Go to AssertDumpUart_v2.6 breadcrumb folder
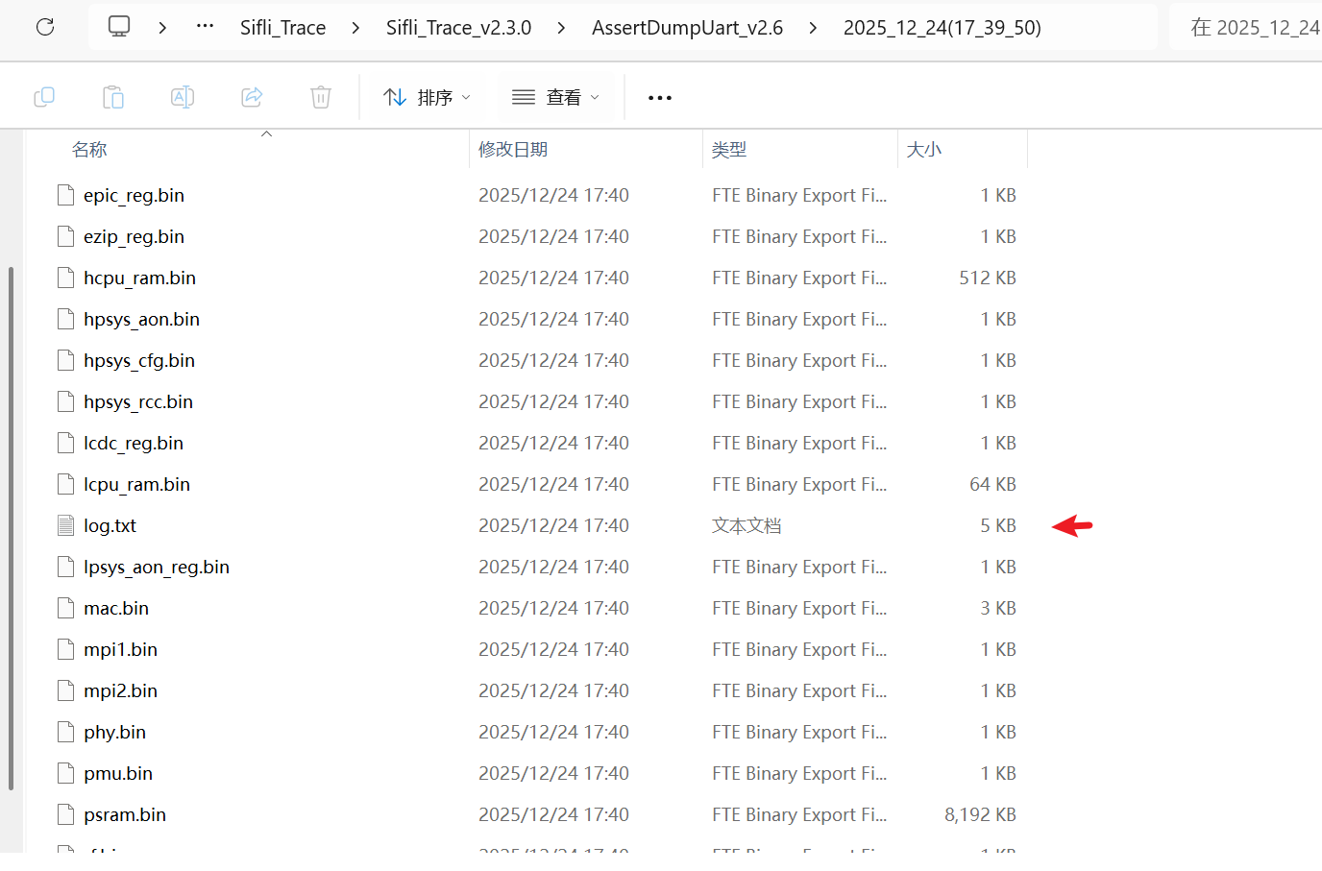The width and height of the screenshot is (1322, 871). (x=687, y=28)
